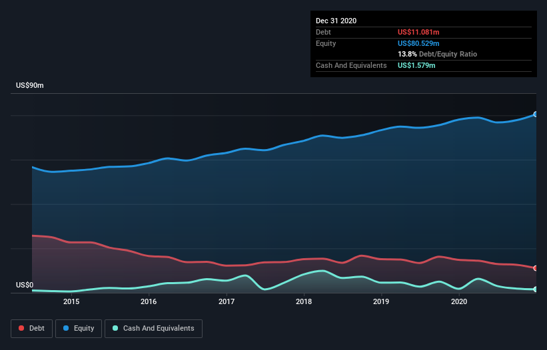Click the Debt label in tooltip
Image resolution: width=547 pixels, height=350 pixels.
point(323,32)
